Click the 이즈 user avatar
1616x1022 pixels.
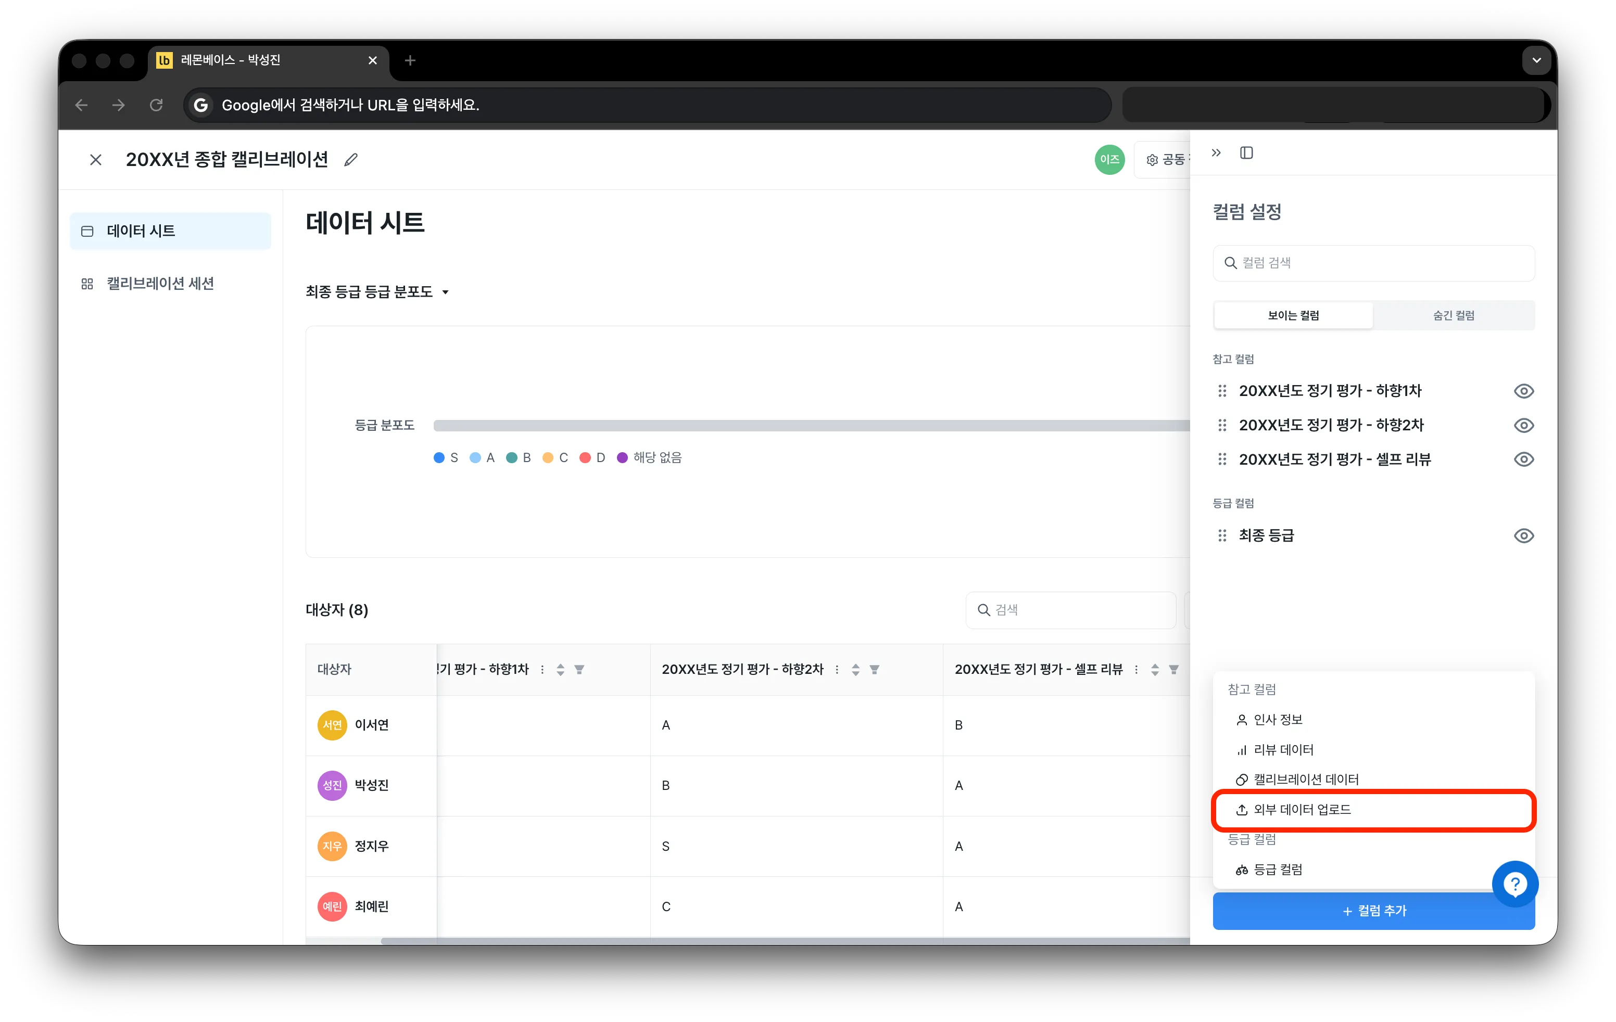tap(1109, 160)
